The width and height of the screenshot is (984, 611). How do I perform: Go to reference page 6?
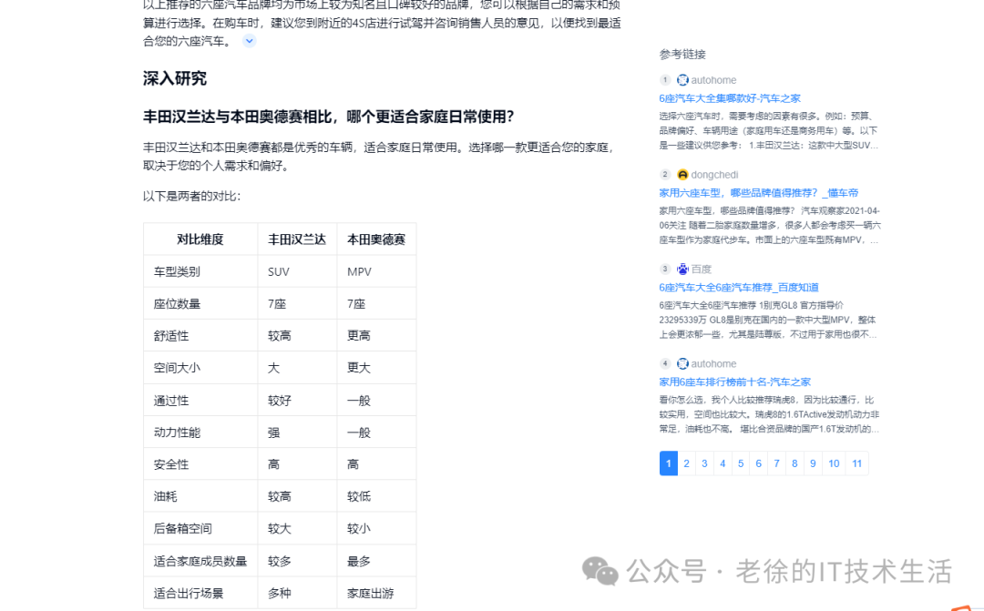759,463
